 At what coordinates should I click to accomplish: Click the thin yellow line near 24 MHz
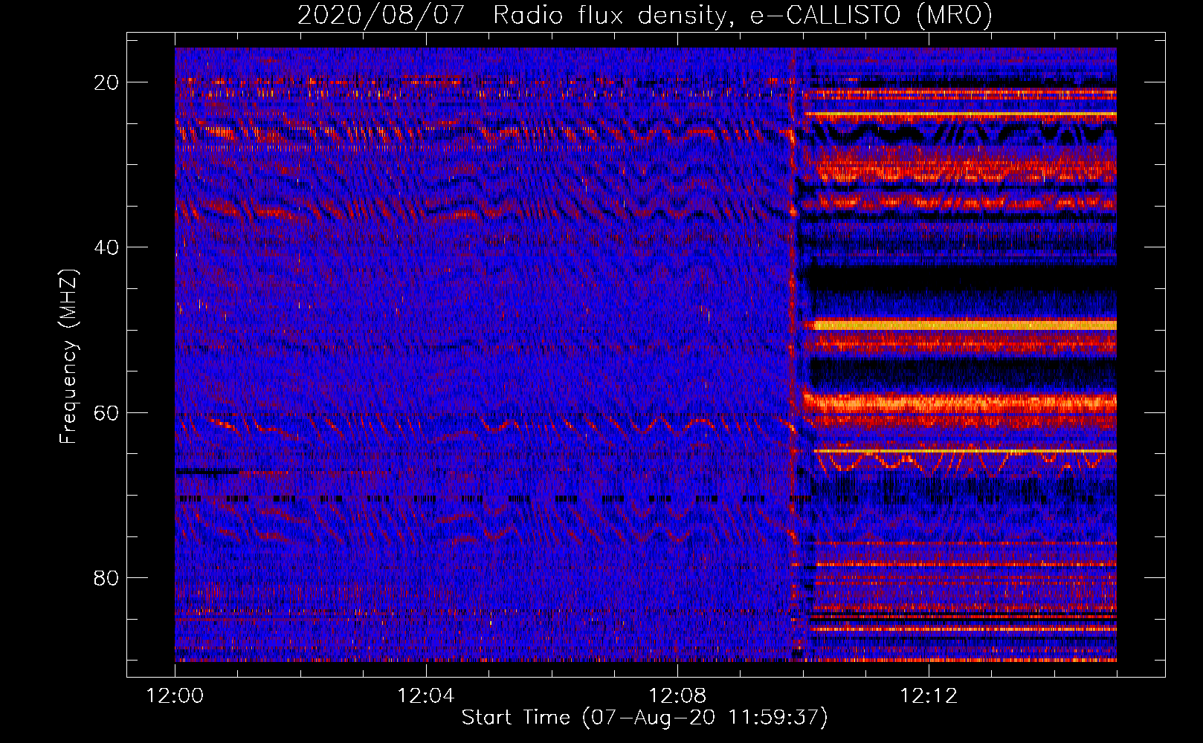click(x=961, y=114)
